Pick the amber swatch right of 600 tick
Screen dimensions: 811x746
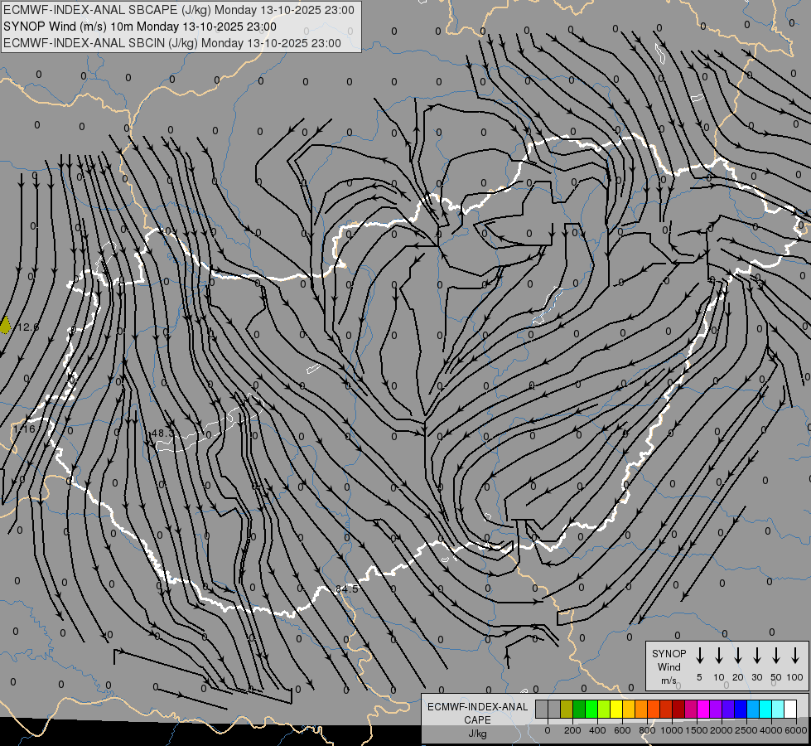pos(629,709)
